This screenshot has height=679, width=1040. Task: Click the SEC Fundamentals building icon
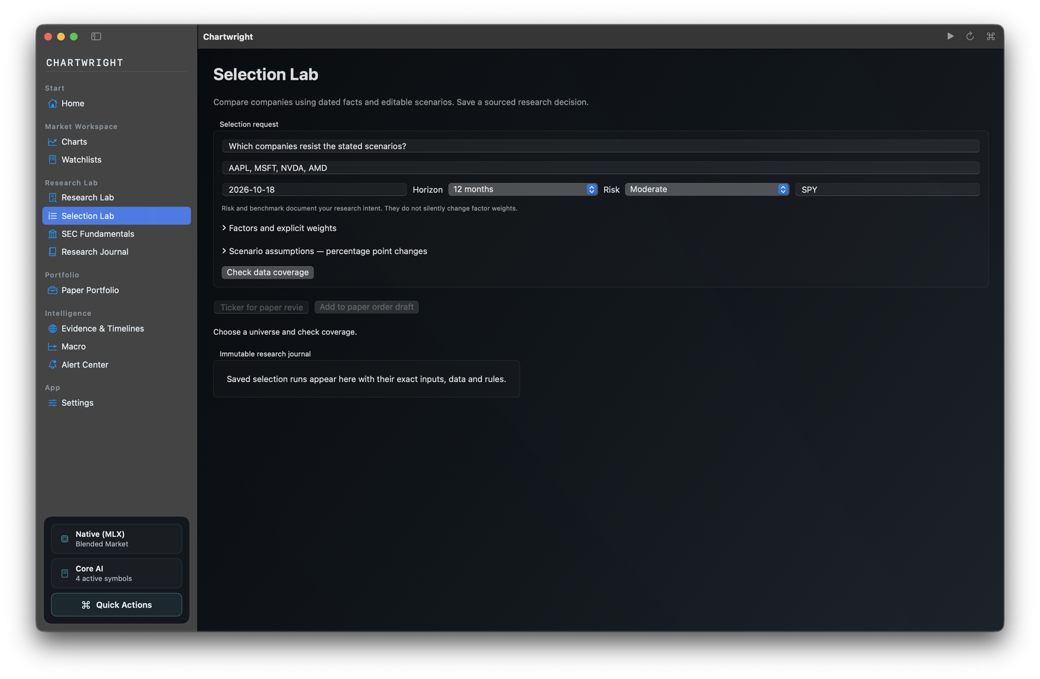[53, 234]
